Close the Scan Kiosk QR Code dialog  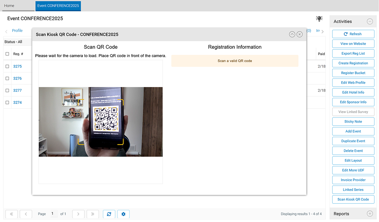[299, 34]
